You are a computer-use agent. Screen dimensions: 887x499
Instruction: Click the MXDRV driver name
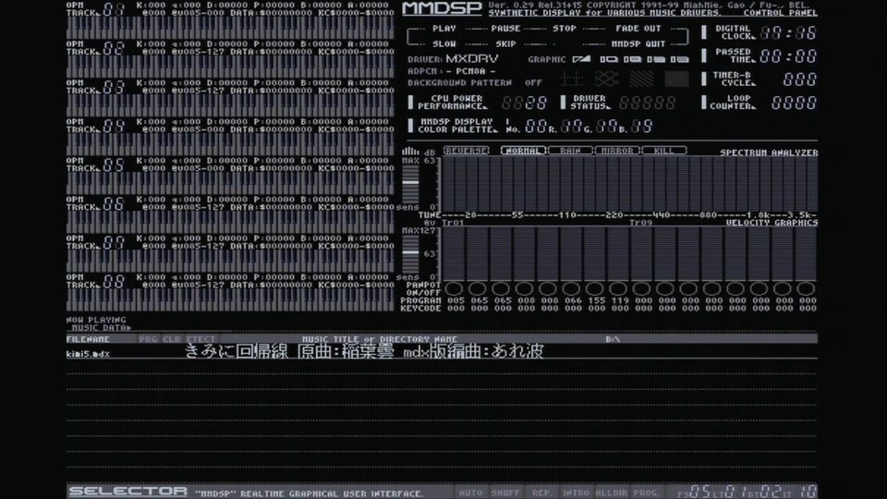[x=472, y=59]
